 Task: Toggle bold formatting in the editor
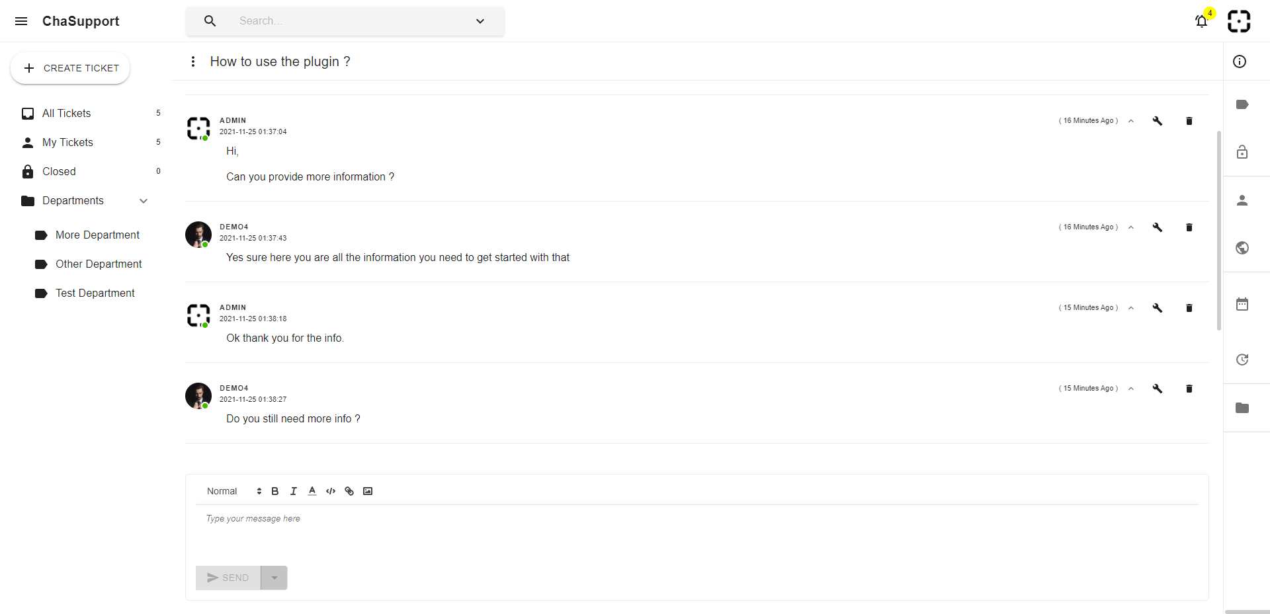(x=274, y=491)
